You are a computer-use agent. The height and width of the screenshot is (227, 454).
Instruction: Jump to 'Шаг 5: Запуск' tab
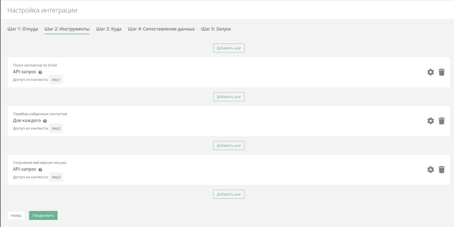coord(216,29)
